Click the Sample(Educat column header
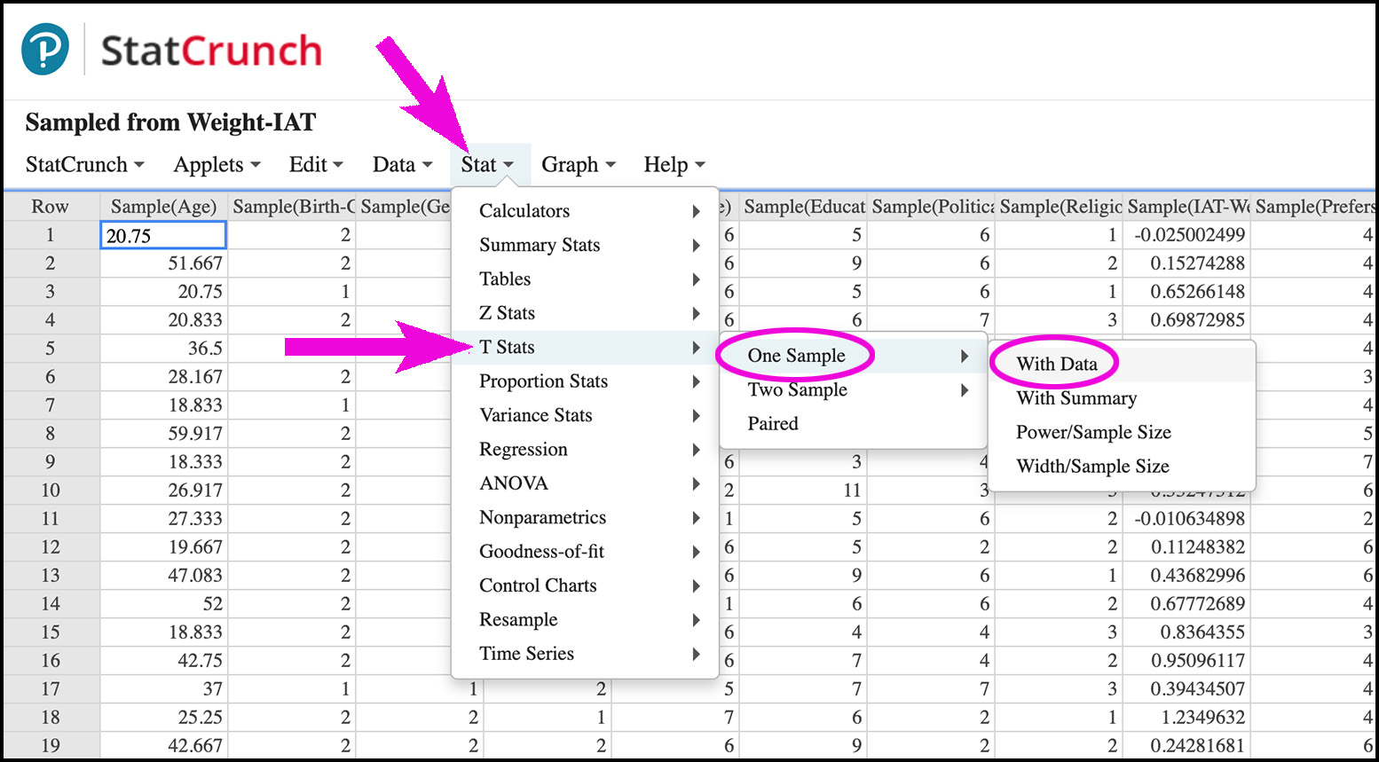Screen dimensions: 1379x762 pos(803,207)
